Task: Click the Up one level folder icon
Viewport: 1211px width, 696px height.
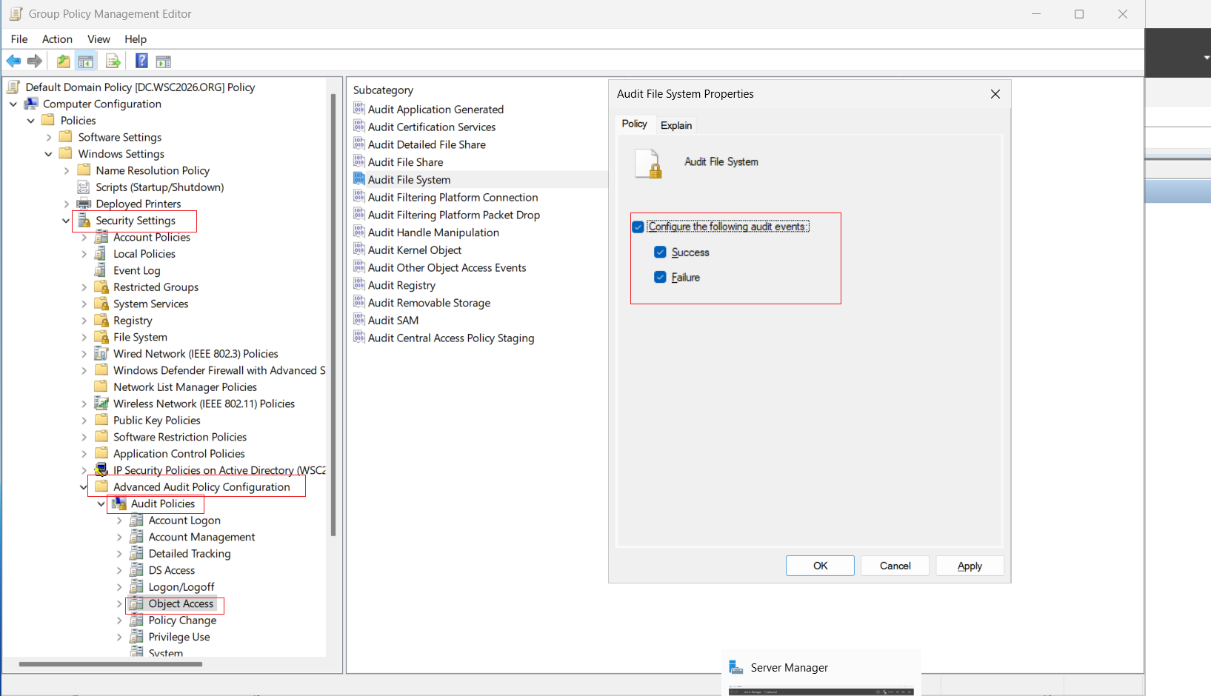Action: (64, 61)
